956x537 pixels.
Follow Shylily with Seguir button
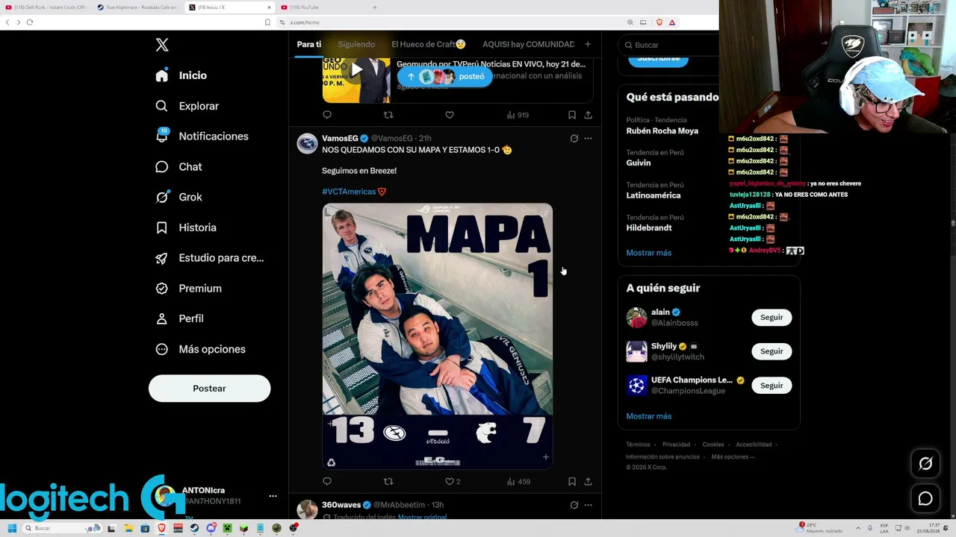coord(772,351)
